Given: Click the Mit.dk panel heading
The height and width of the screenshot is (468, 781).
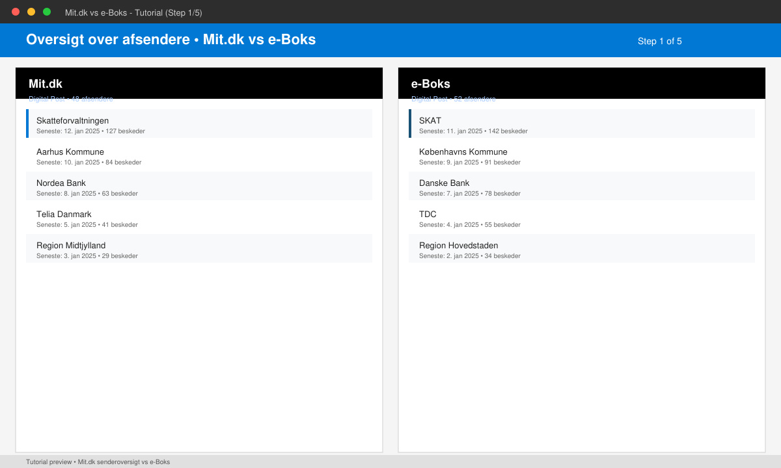Looking at the screenshot, I should (x=46, y=84).
